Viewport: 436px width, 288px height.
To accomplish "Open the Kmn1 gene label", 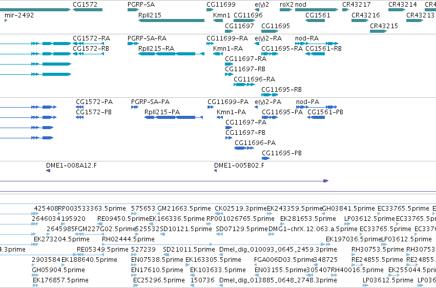I will pos(222,15).
